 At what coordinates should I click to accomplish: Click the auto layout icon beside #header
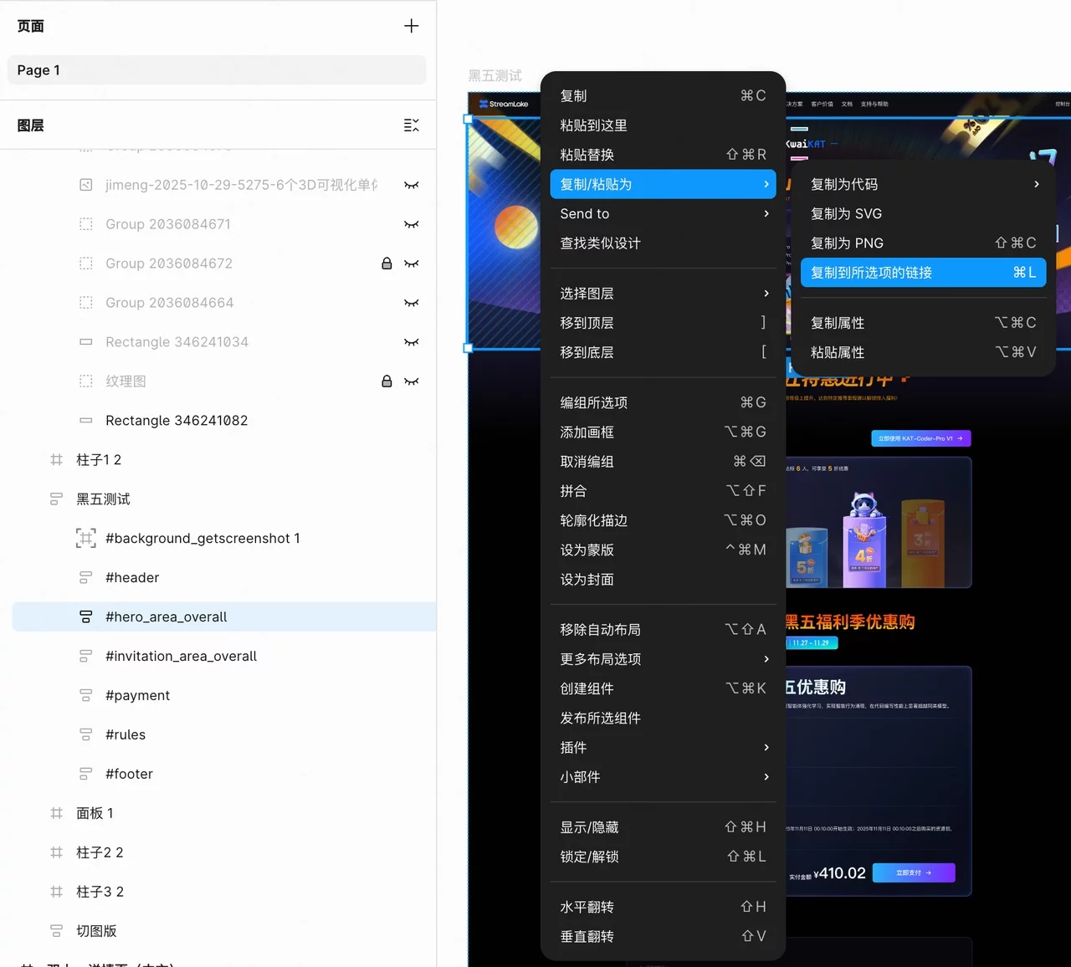85,578
